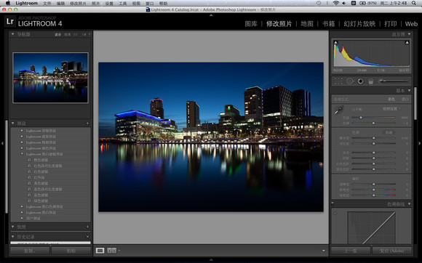Hide the right panel group

click(x=420, y=143)
